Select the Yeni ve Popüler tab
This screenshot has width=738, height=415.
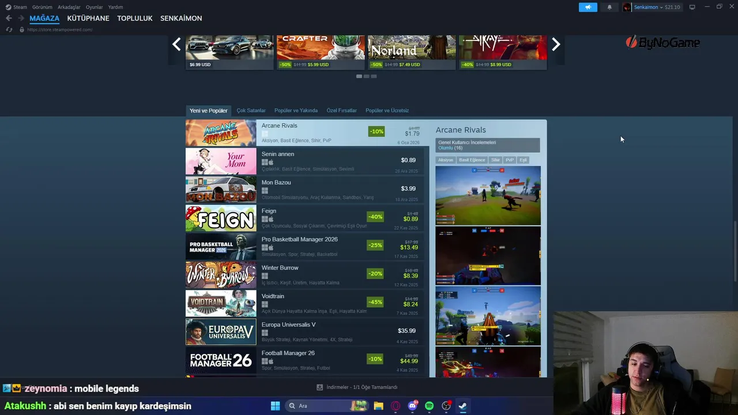coord(209,111)
